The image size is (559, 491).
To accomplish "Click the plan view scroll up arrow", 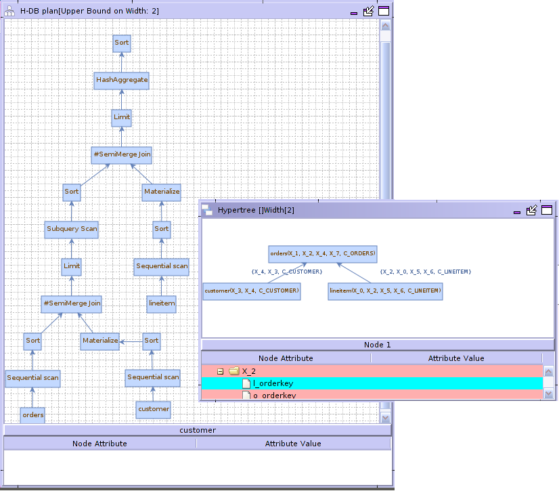I will 385,25.
